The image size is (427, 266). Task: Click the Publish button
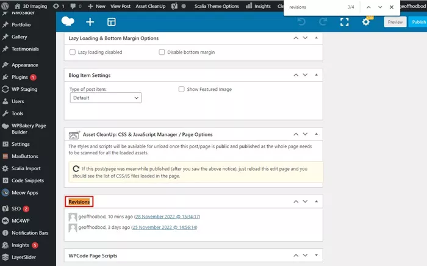pyautogui.click(x=418, y=22)
